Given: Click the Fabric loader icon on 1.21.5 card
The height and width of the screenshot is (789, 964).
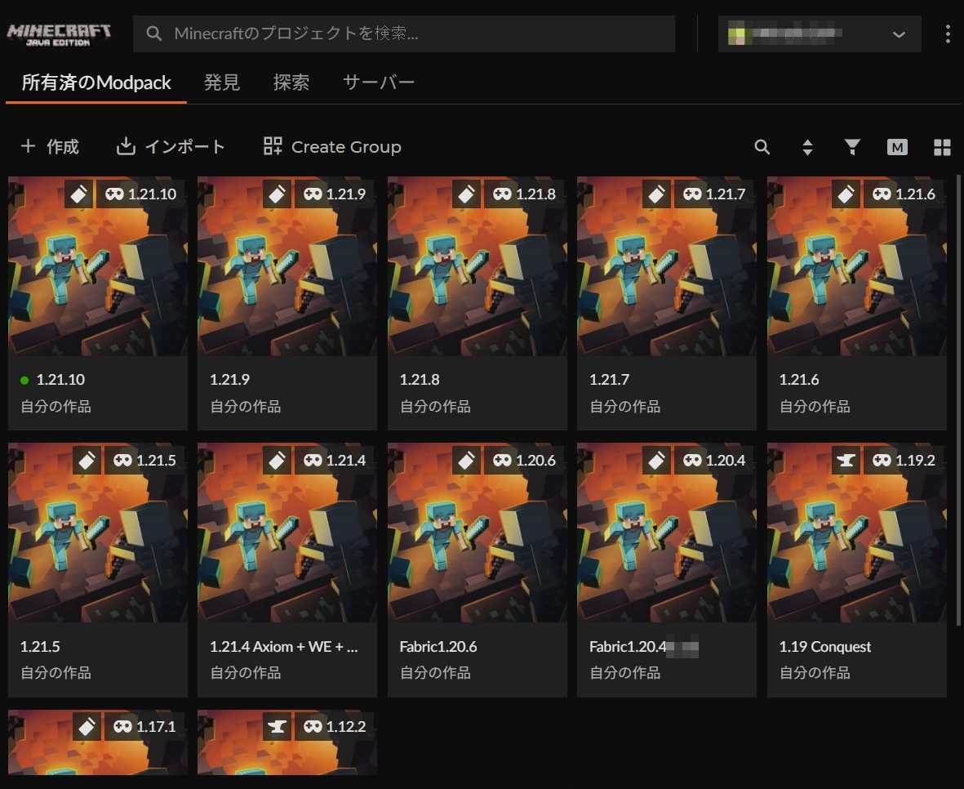Looking at the screenshot, I should (x=87, y=461).
